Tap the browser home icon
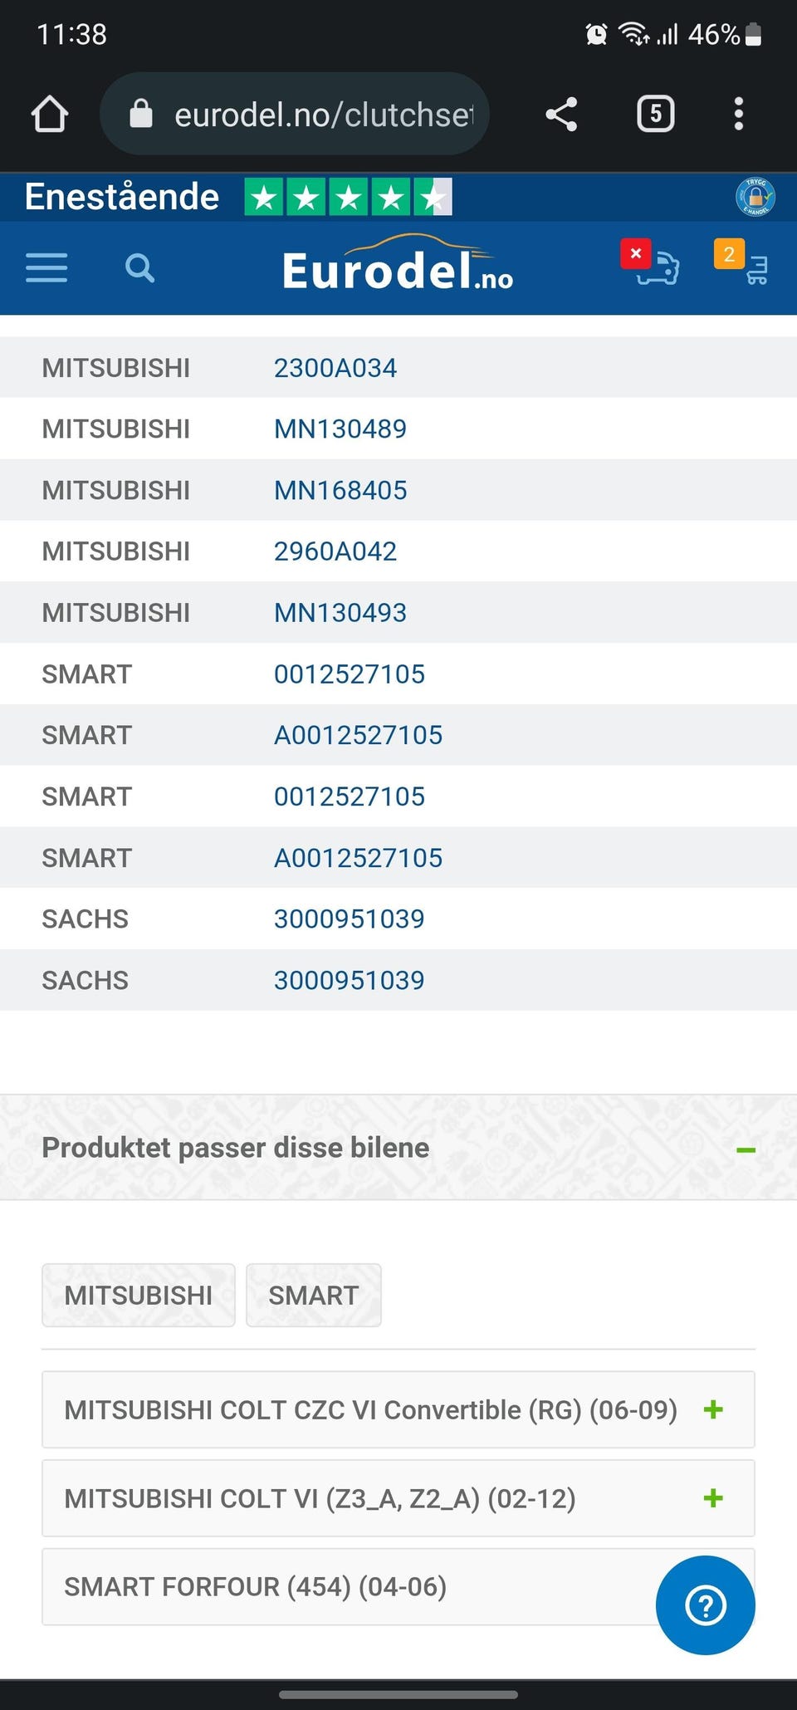Screen dimensions: 797x1710 (x=50, y=114)
